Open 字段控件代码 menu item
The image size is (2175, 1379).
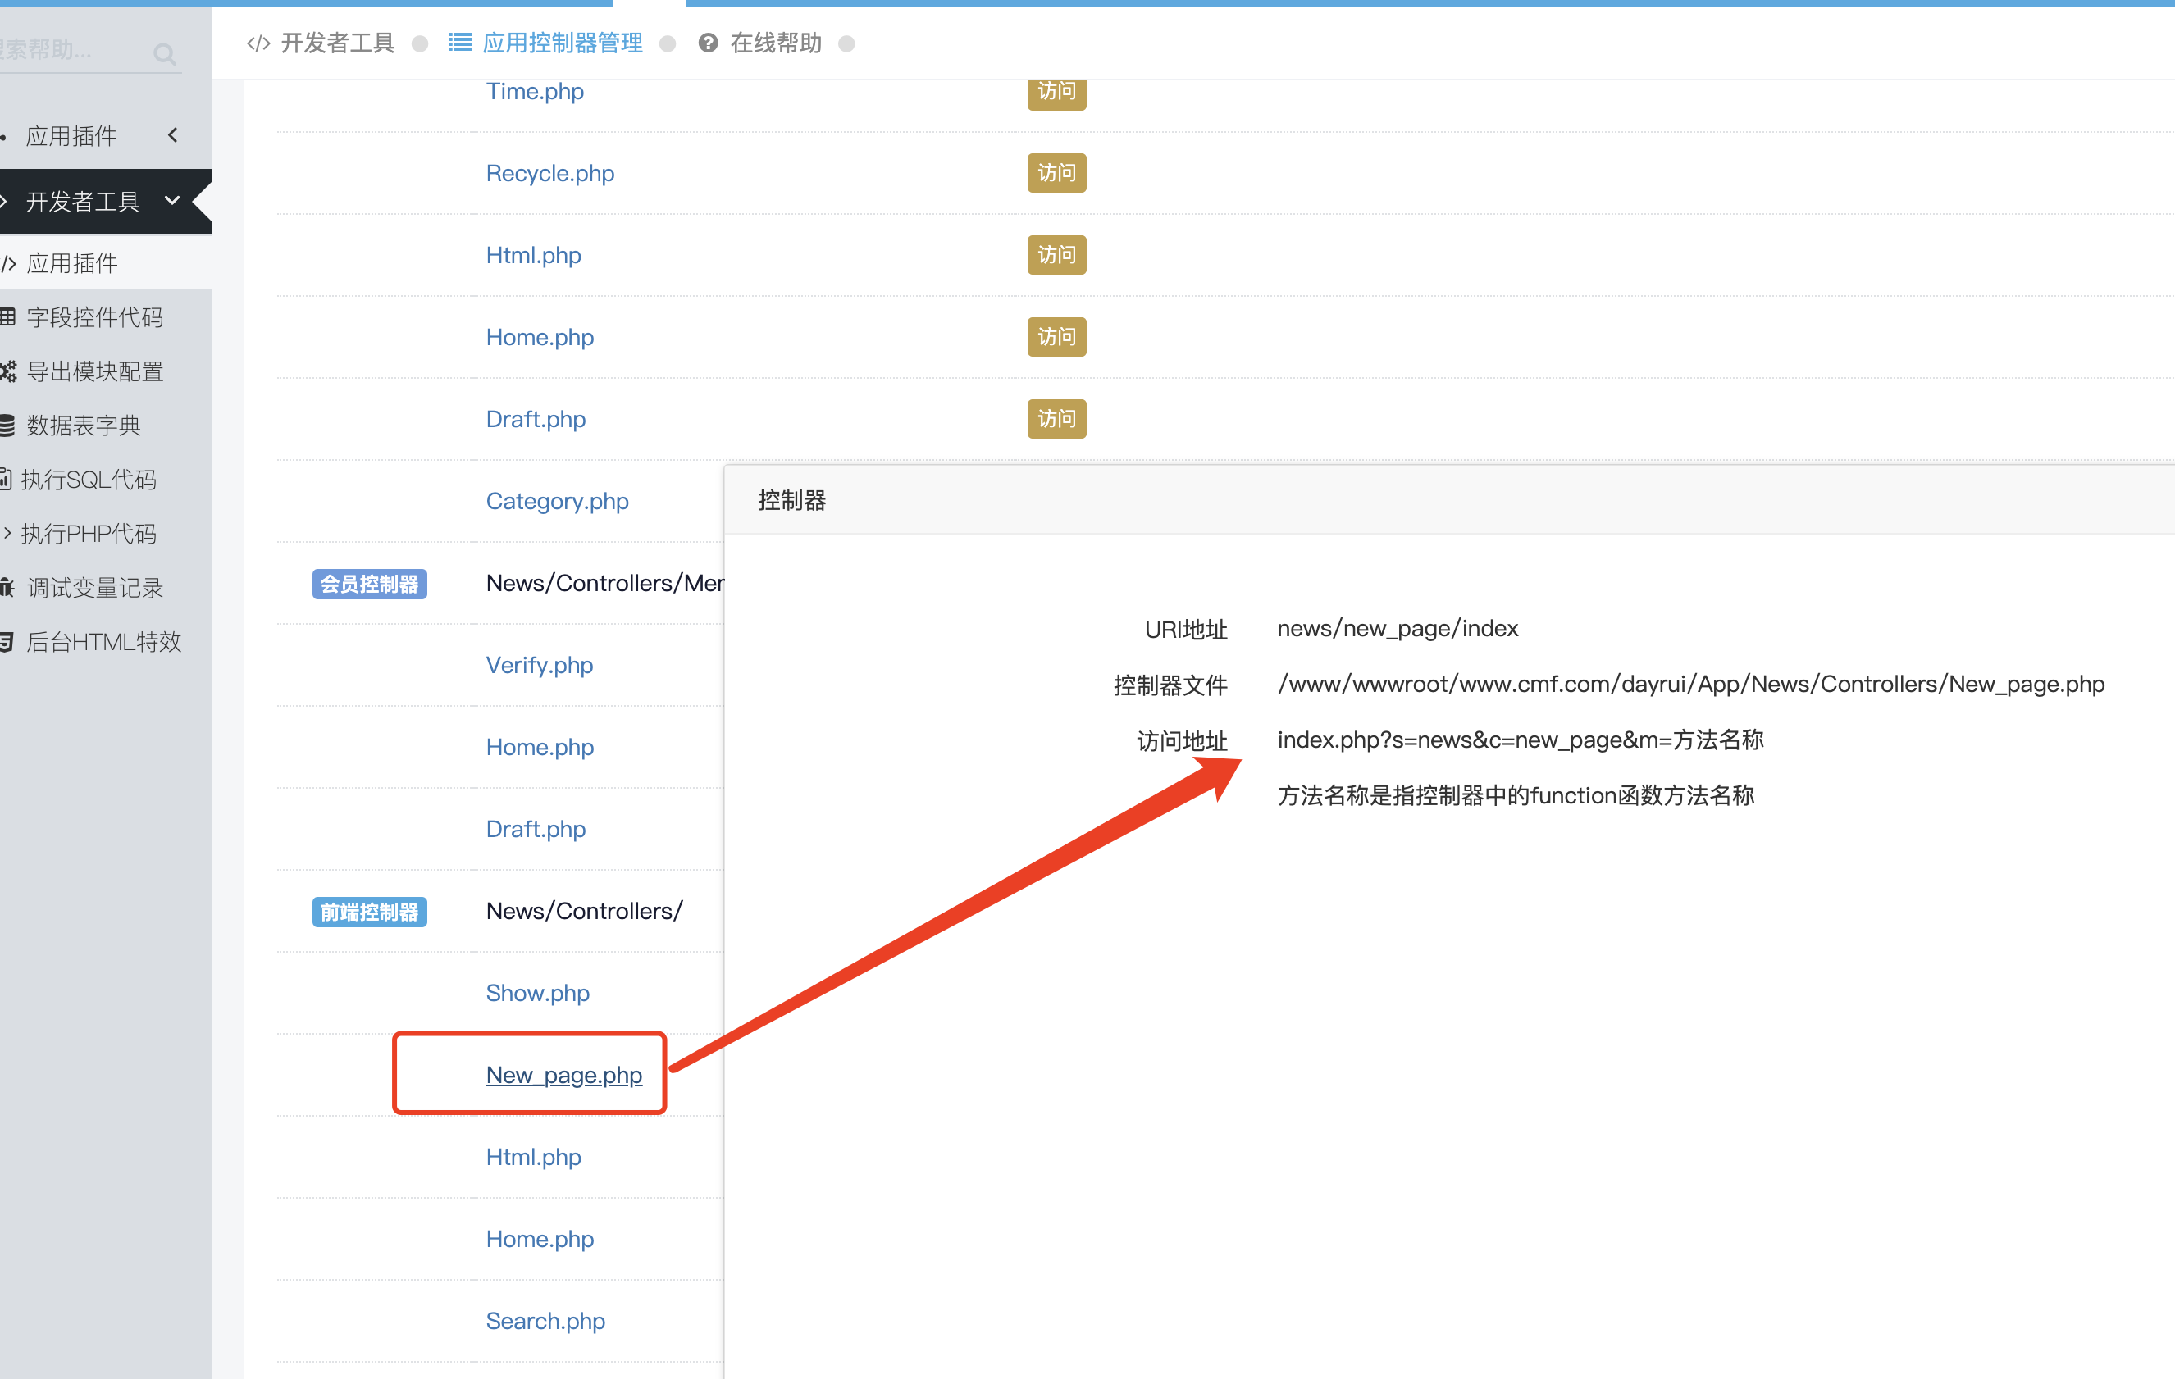(x=95, y=317)
